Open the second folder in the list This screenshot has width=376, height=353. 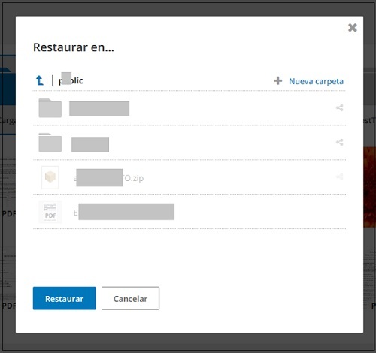[50, 143]
